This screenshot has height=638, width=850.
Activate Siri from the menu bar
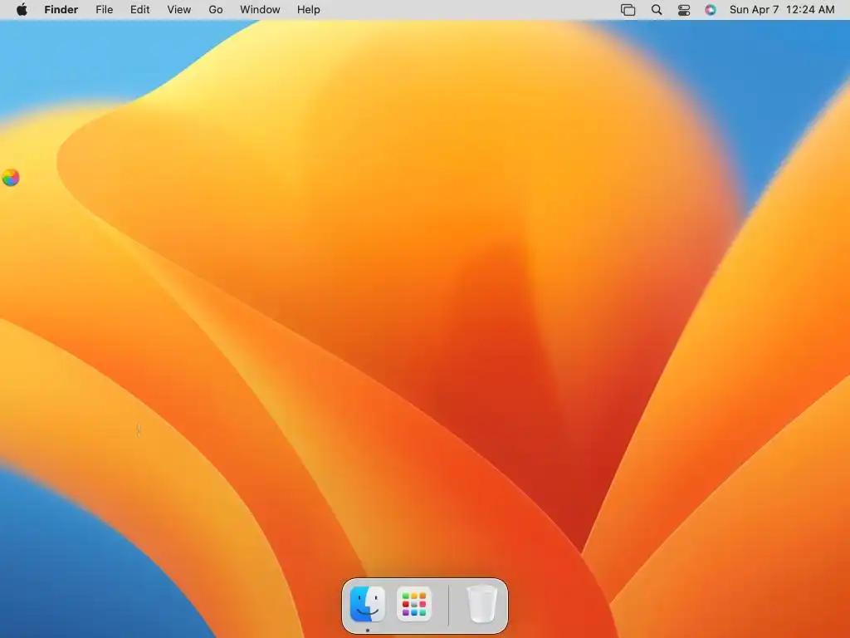coord(711,10)
